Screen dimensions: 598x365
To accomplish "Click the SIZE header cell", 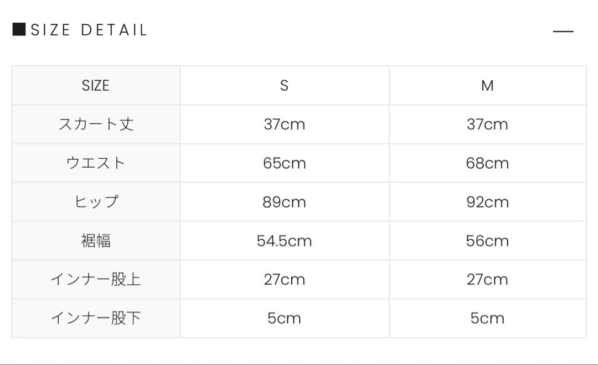I will click(96, 86).
